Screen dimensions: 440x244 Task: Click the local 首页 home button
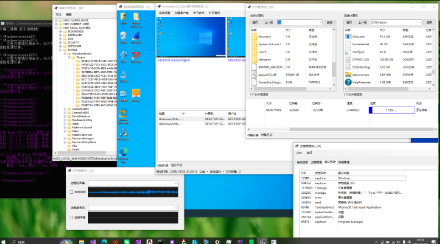(x=255, y=22)
